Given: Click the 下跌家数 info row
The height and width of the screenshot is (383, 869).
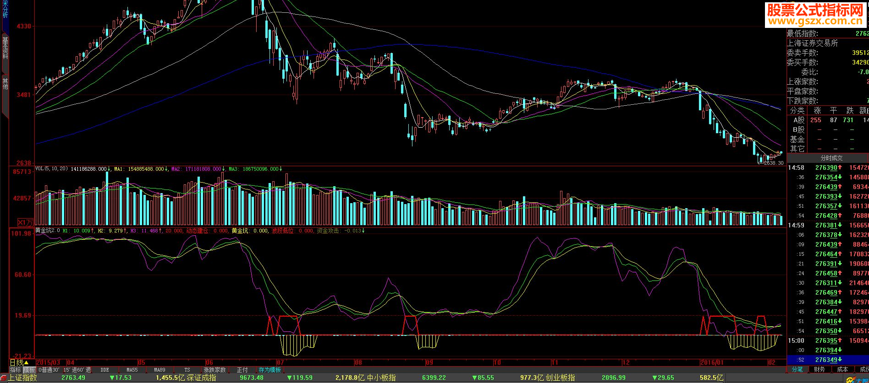Looking at the screenshot, I should [x=828, y=101].
